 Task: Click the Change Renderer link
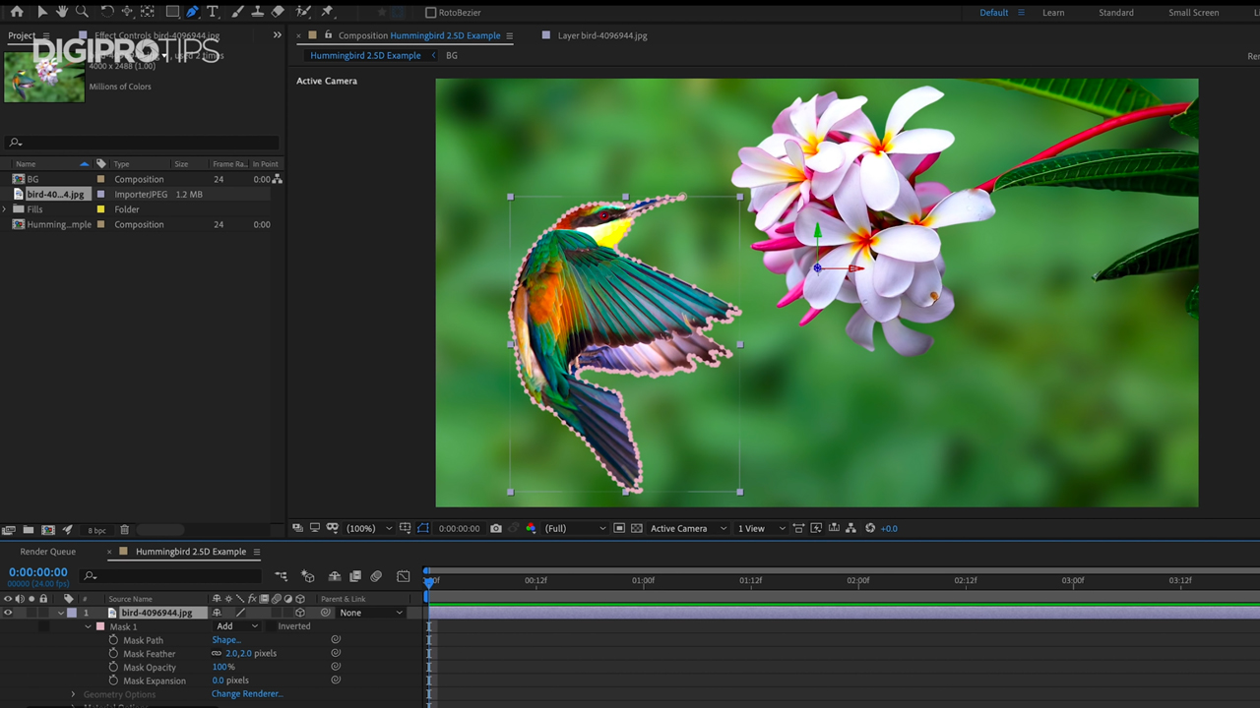pos(247,693)
